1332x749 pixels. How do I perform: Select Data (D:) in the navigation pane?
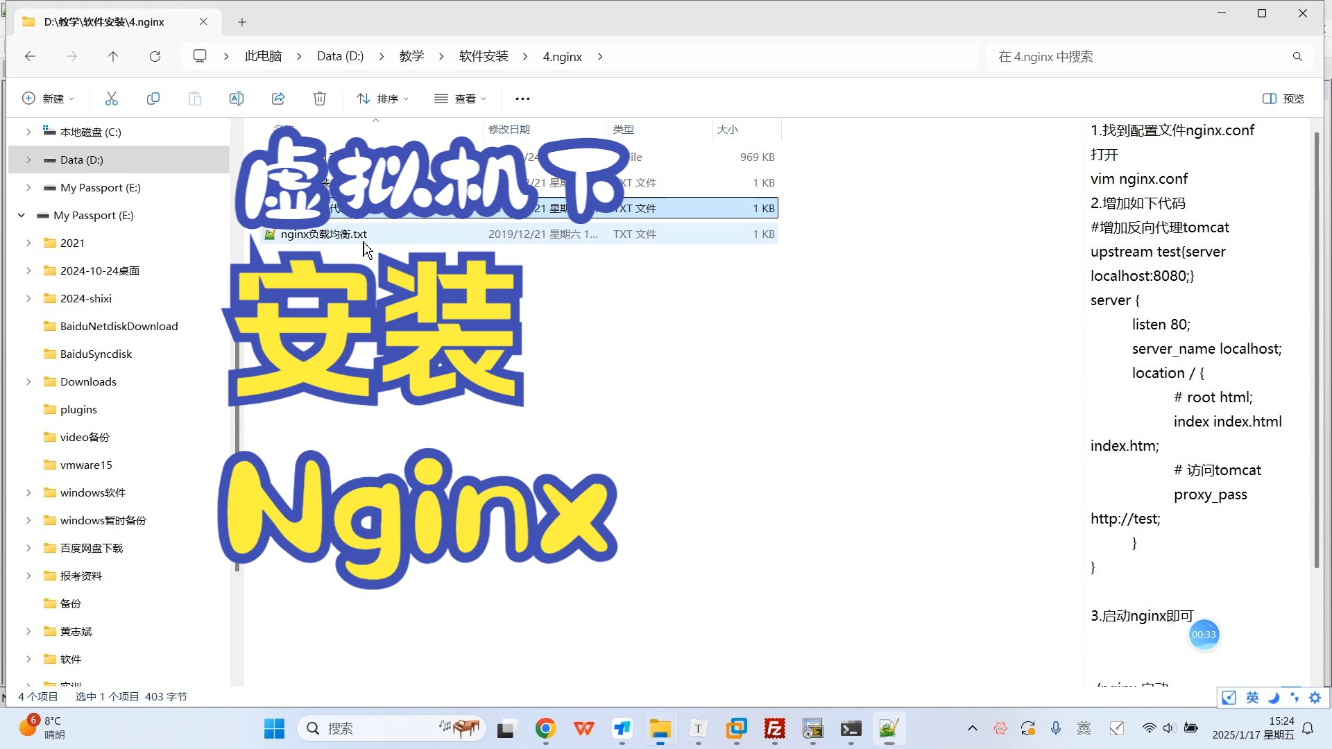click(x=119, y=160)
